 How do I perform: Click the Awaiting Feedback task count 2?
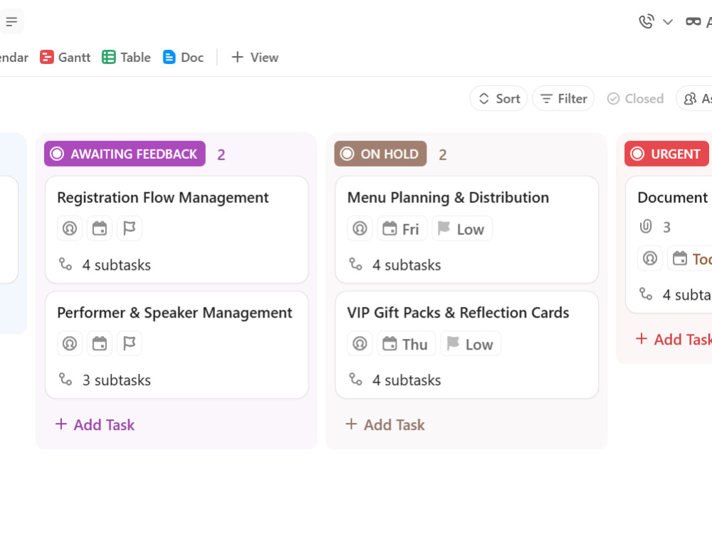(221, 155)
